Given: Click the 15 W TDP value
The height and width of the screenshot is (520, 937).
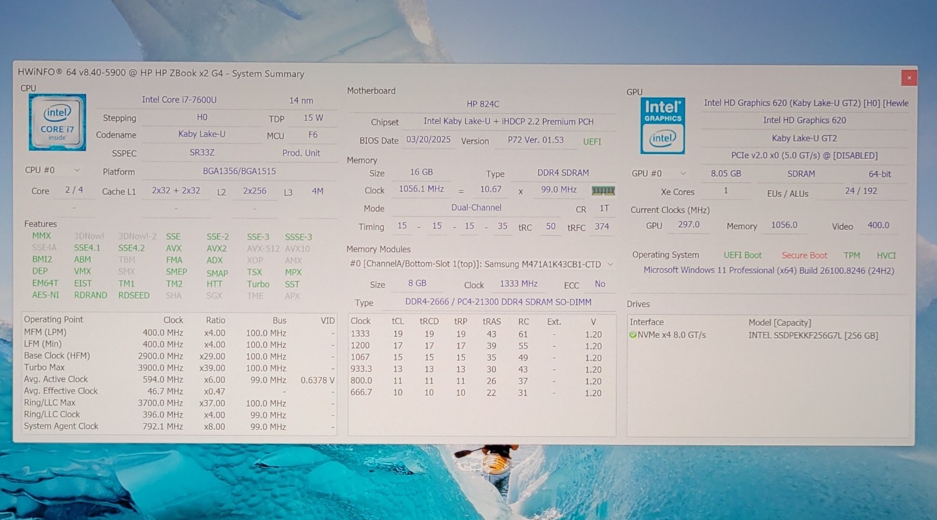Looking at the screenshot, I should (313, 118).
